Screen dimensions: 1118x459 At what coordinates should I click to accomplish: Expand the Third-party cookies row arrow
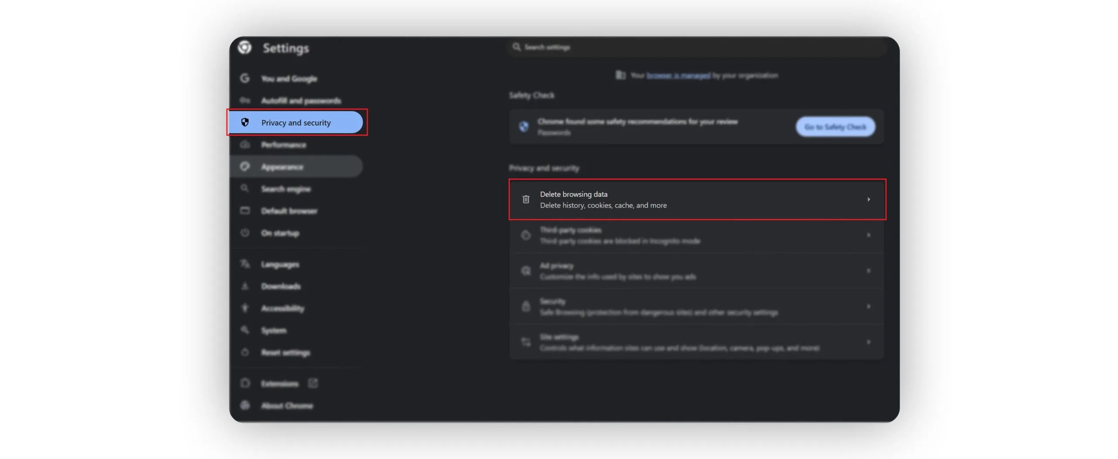[x=869, y=235]
